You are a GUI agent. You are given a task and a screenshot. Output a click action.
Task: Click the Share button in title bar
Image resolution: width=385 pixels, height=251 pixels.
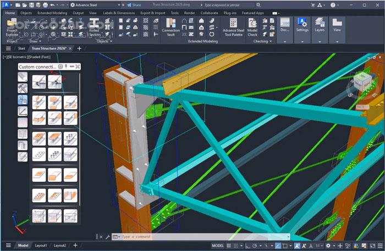click(134, 5)
